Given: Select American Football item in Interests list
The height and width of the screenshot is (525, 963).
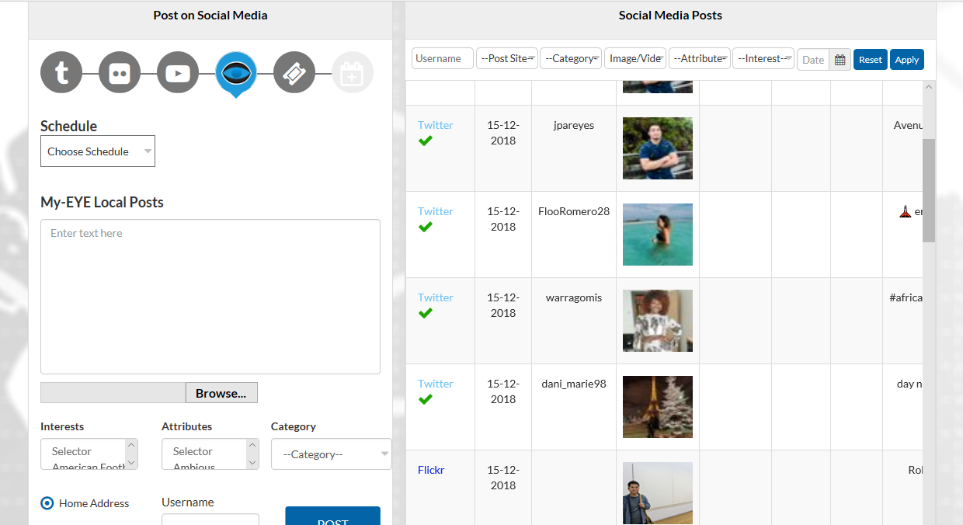Looking at the screenshot, I should click(x=88, y=467).
